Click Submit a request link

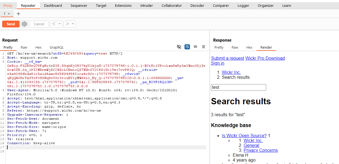point(228,58)
